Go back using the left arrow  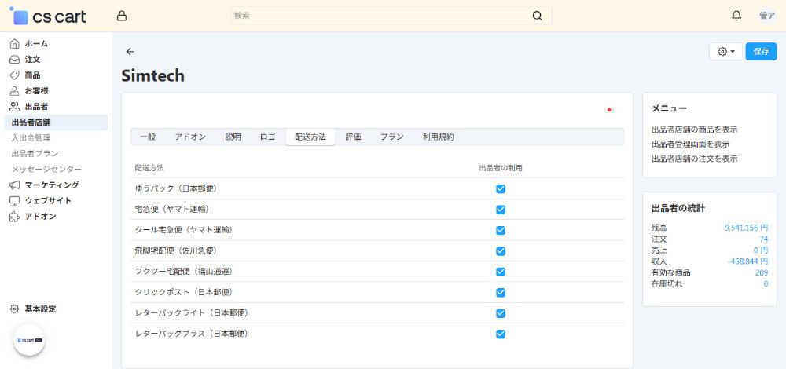[x=130, y=52]
